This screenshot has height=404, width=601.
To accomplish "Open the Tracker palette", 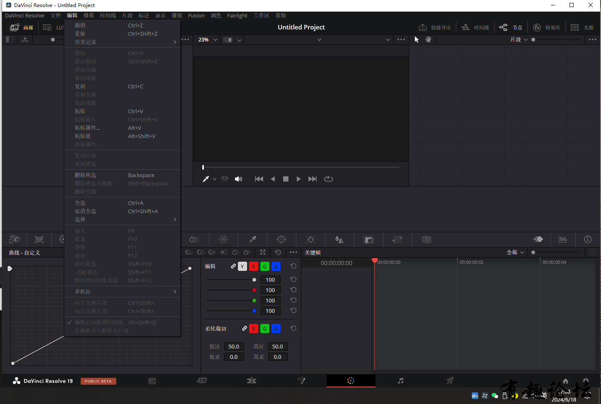I will (310, 239).
